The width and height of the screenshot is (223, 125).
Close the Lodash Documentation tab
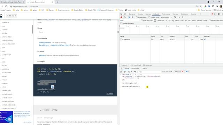[53, 2]
